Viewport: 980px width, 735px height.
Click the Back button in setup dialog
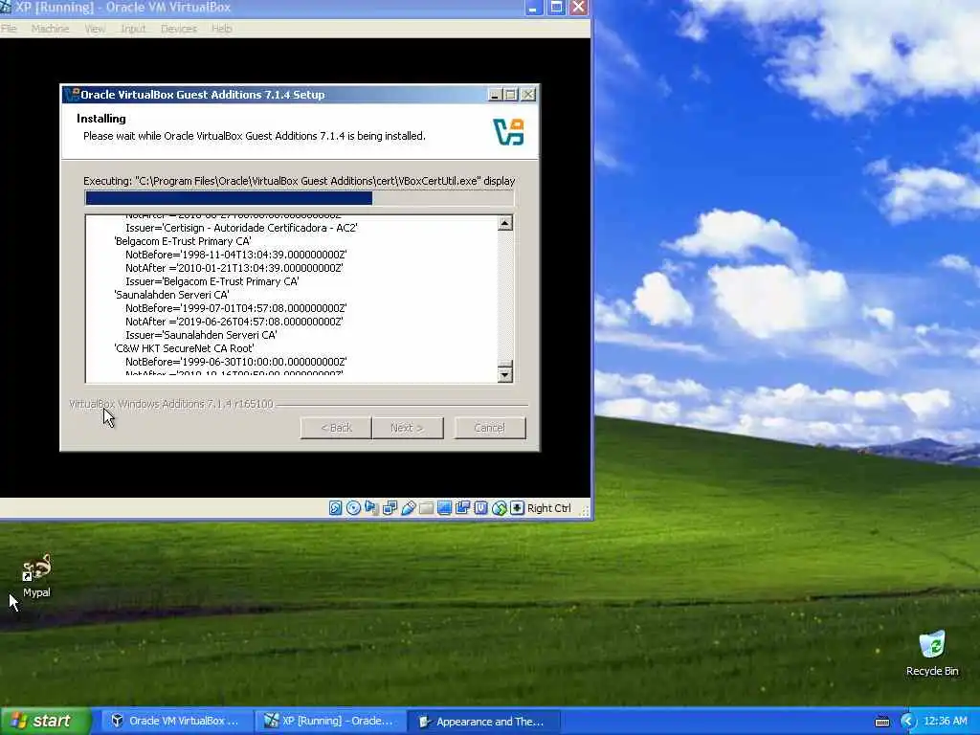pyautogui.click(x=336, y=428)
